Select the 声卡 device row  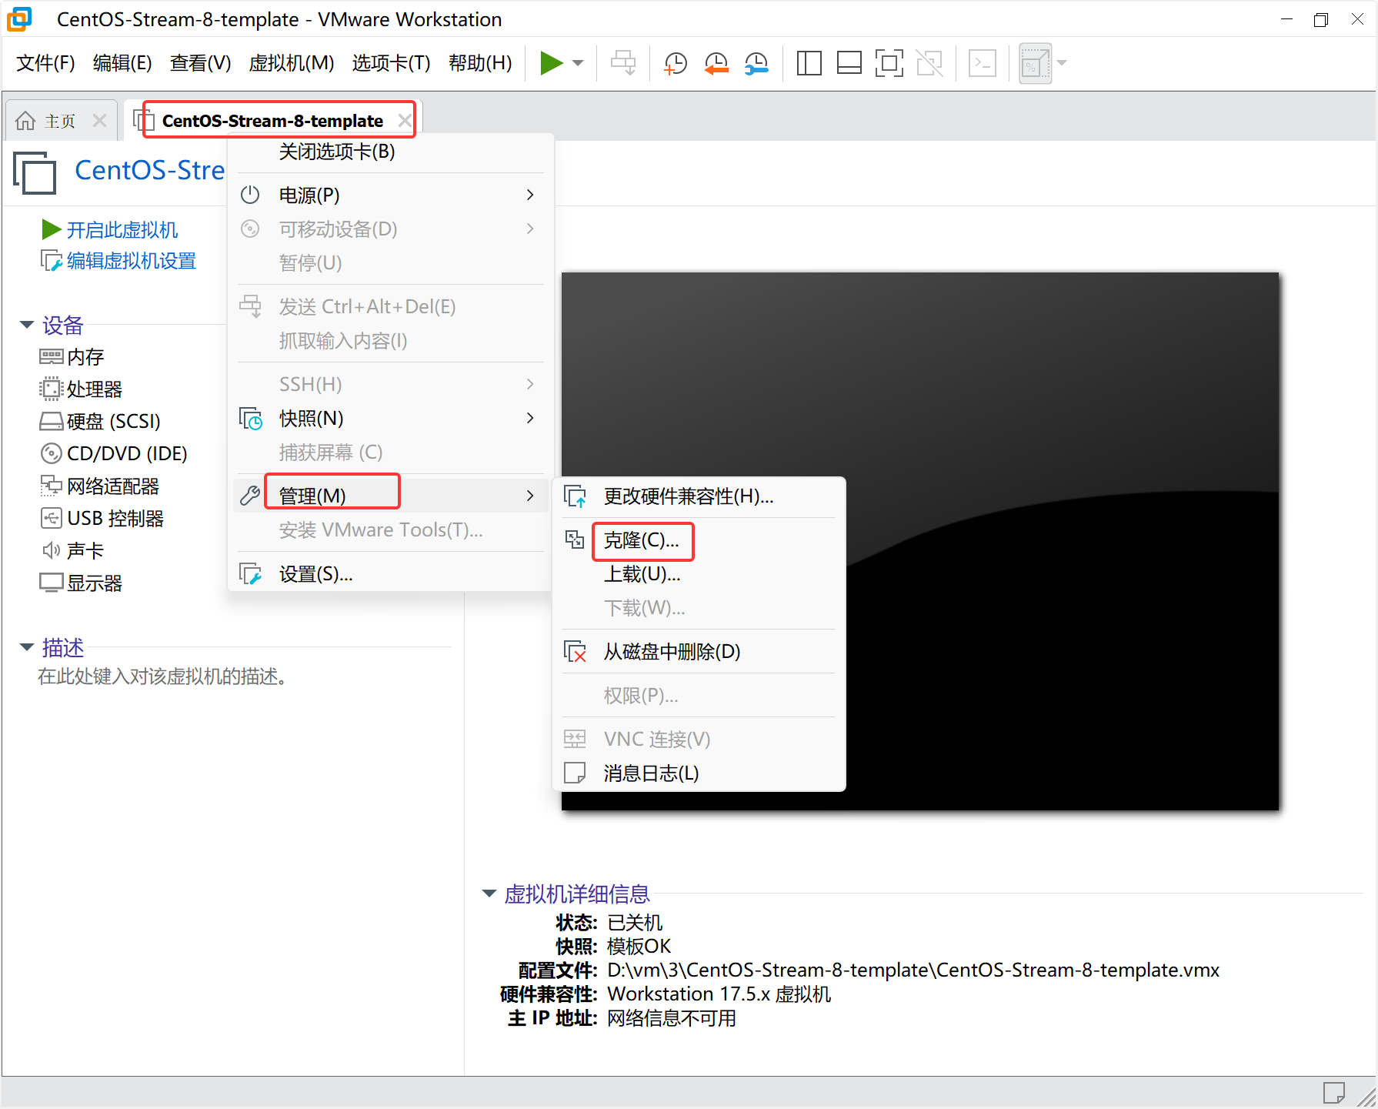[72, 551]
